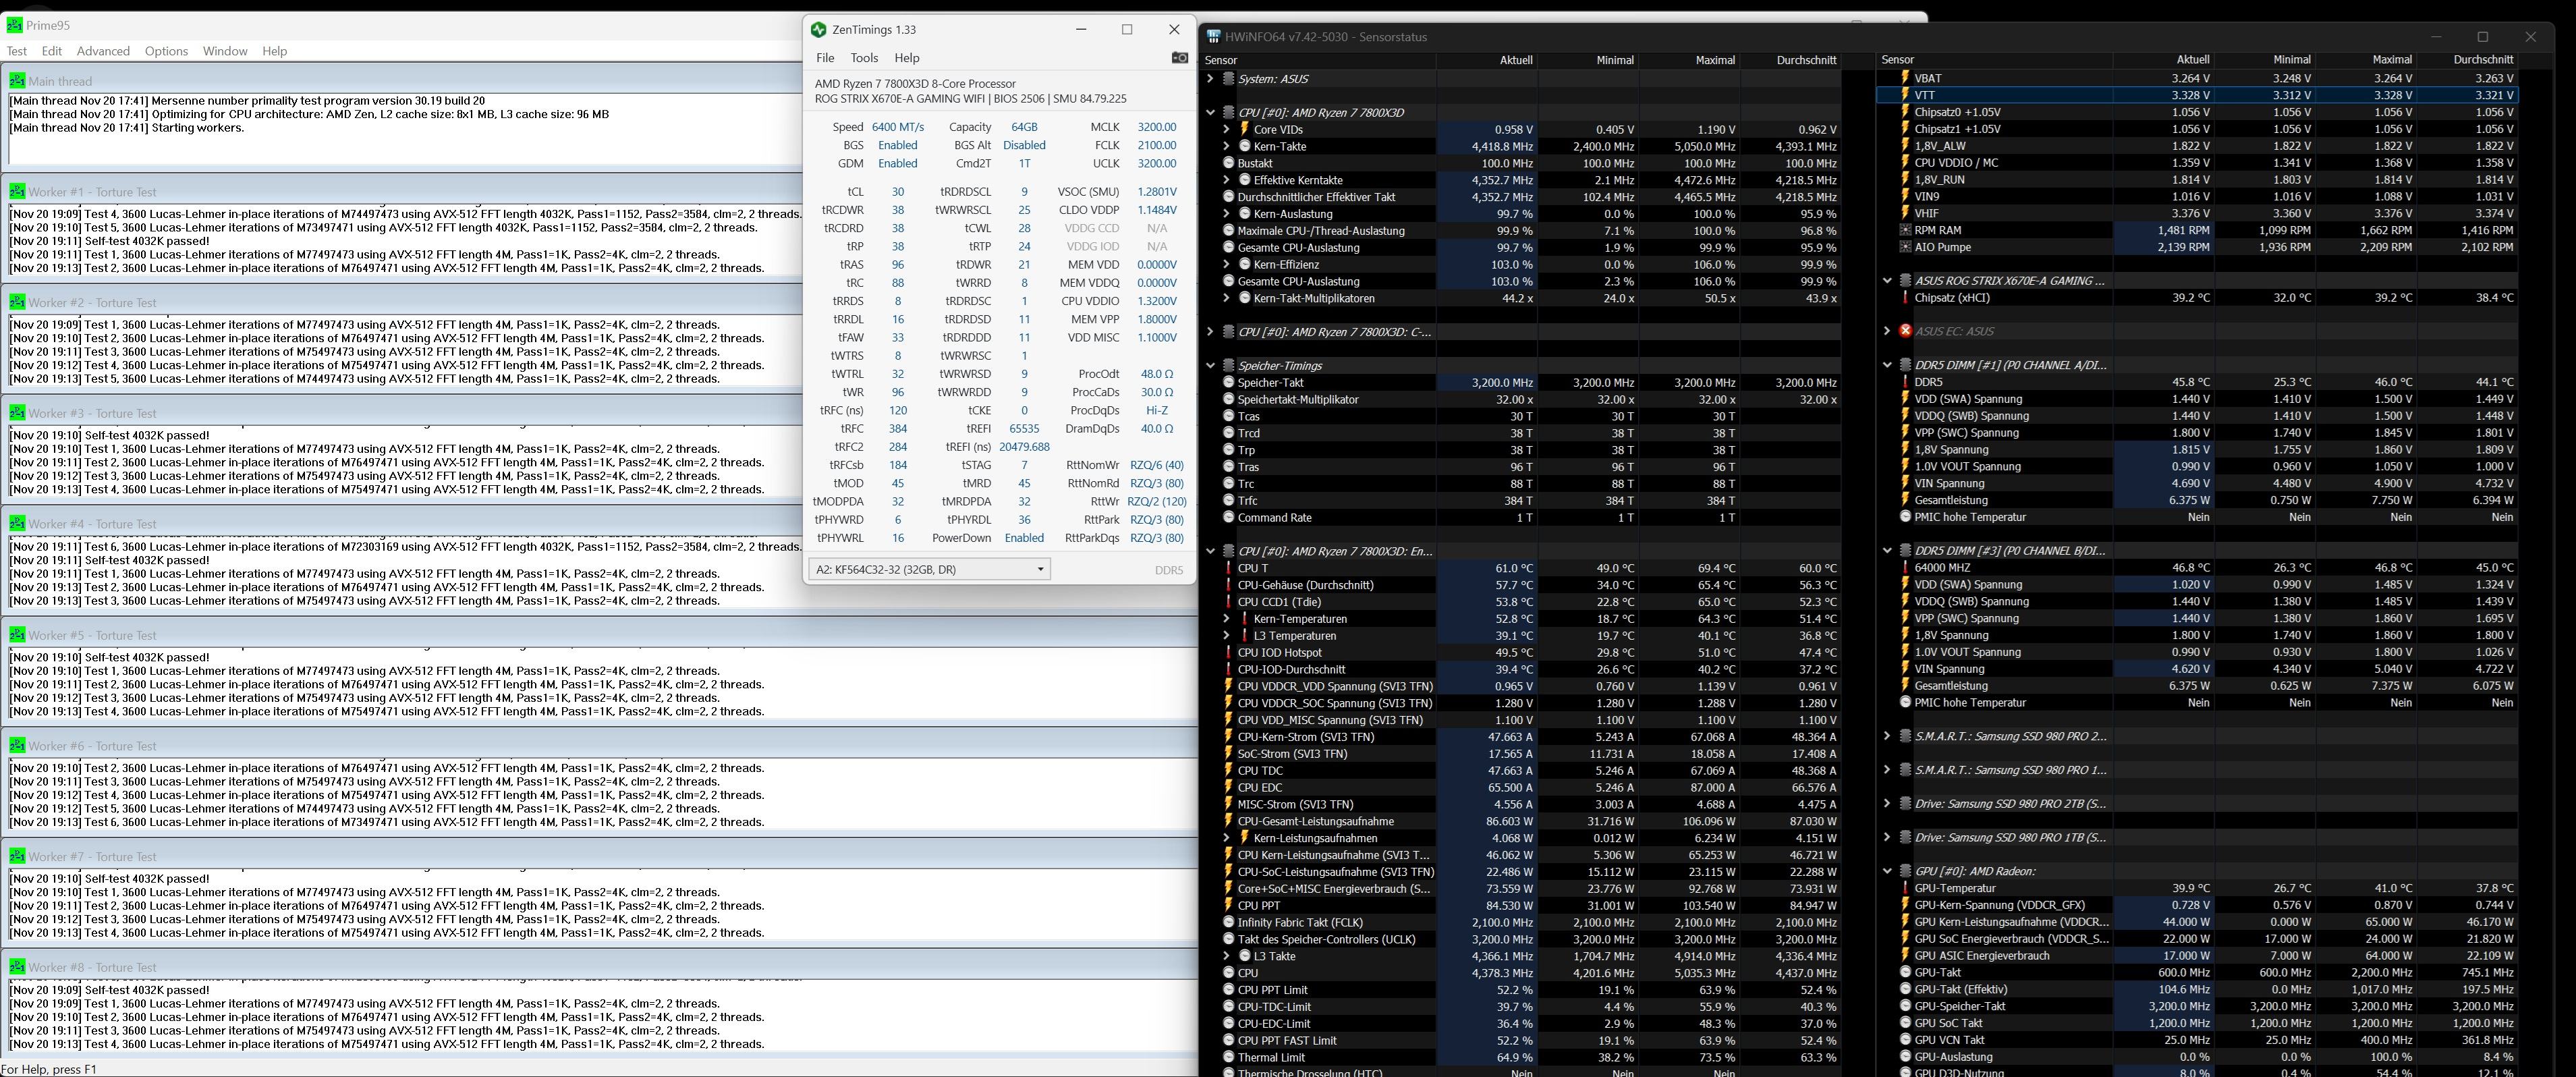
Task: Expand the L3 Takte row
Action: point(1227,956)
